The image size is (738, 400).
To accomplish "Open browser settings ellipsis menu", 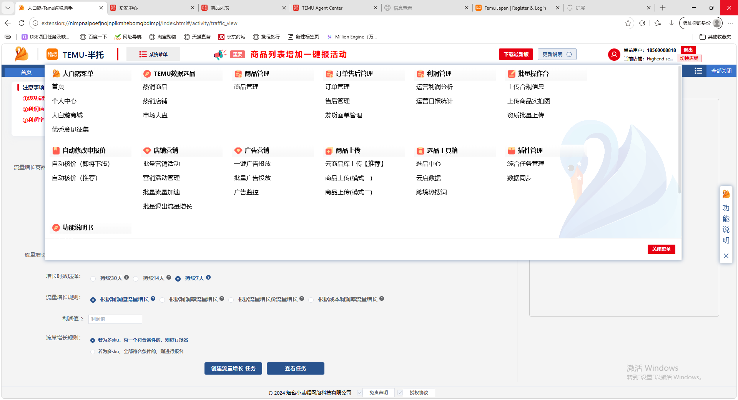I will (730, 23).
